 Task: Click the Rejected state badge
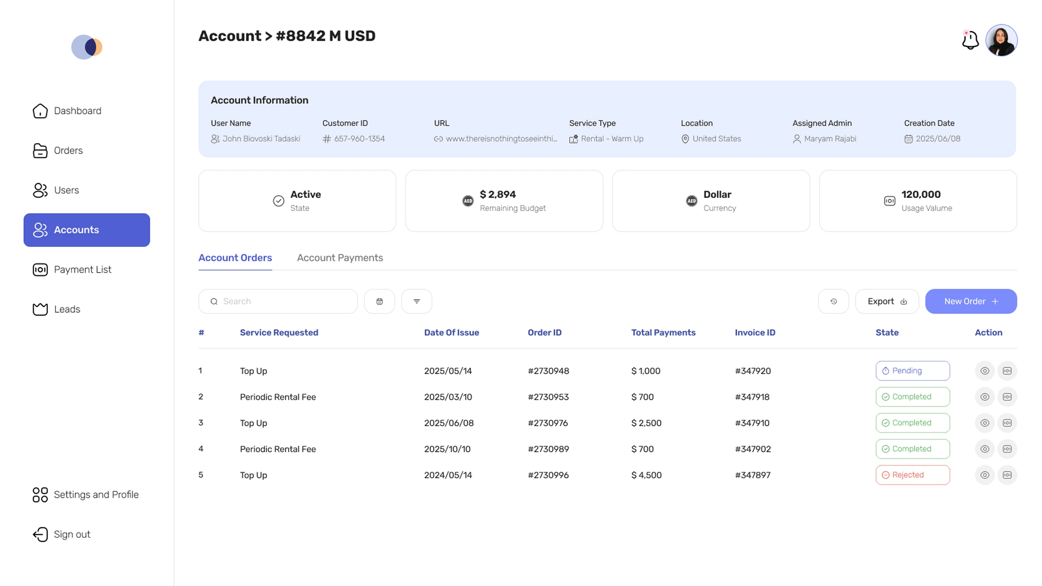pos(913,475)
